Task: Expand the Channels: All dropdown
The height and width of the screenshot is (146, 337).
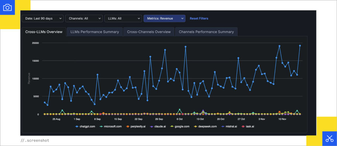Action: pyautogui.click(x=84, y=19)
